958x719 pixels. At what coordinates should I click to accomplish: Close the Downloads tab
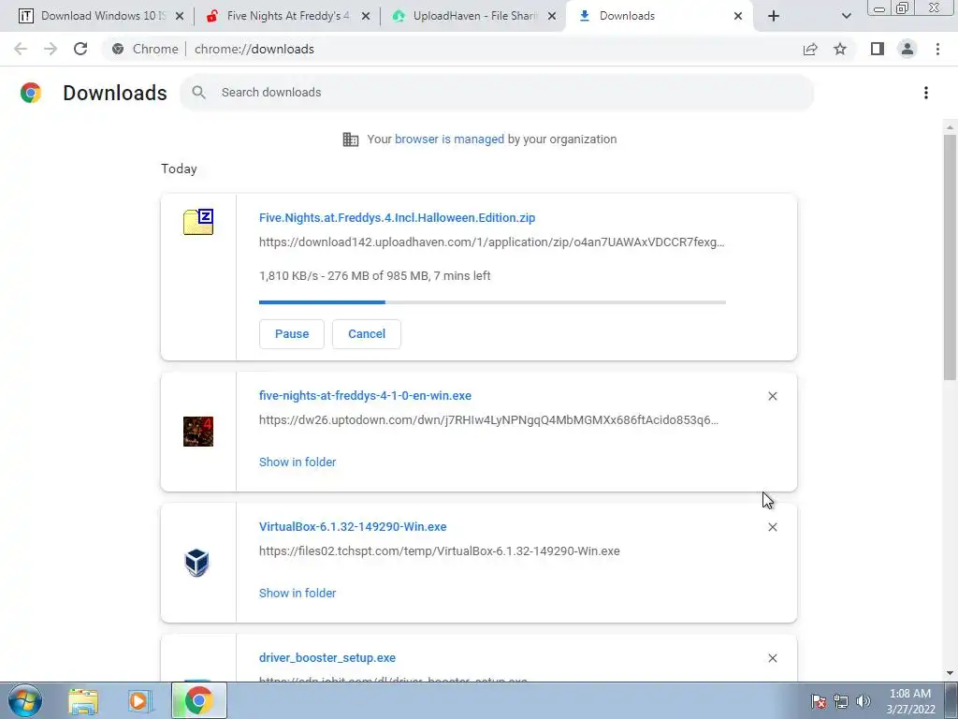pos(738,17)
